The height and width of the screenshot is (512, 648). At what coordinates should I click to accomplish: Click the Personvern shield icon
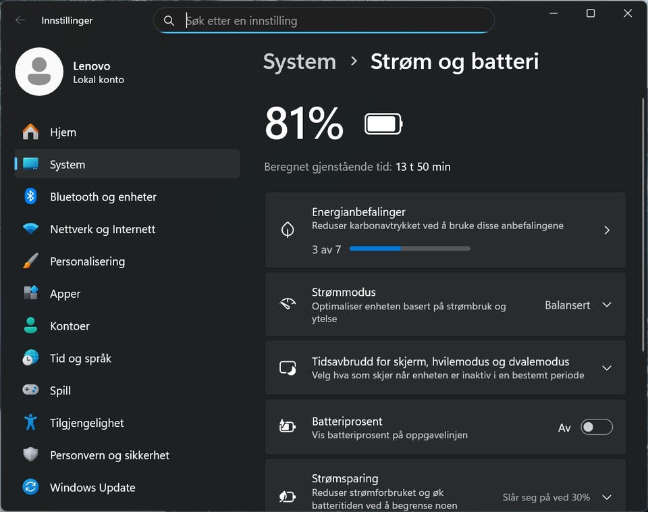coord(30,455)
